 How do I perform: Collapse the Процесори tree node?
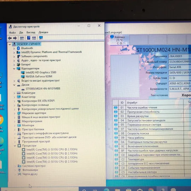(15, 146)
